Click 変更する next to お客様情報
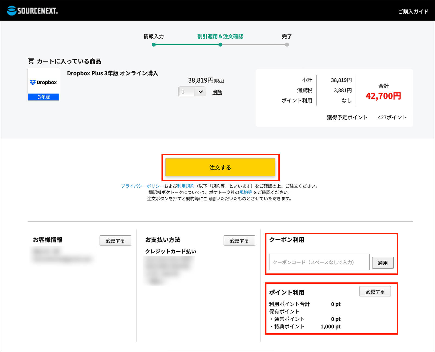Viewport: 435px width, 352px height. (115, 241)
